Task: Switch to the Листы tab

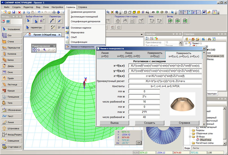Action: point(196,148)
